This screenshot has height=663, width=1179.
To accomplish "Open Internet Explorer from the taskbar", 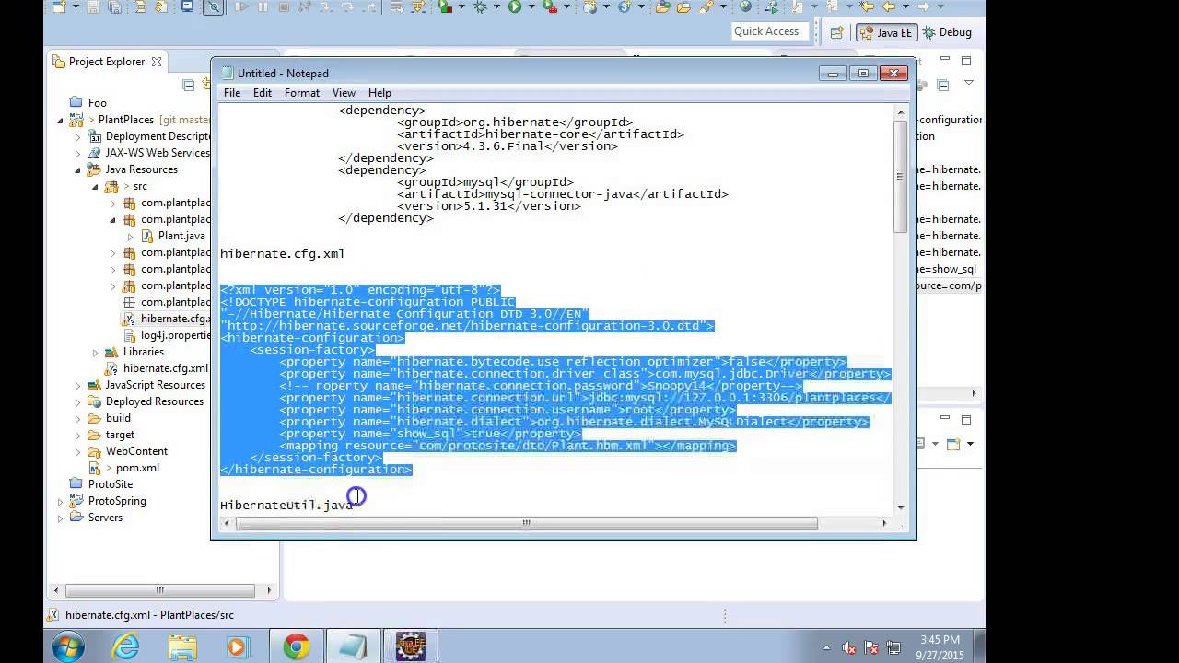I will click(125, 646).
